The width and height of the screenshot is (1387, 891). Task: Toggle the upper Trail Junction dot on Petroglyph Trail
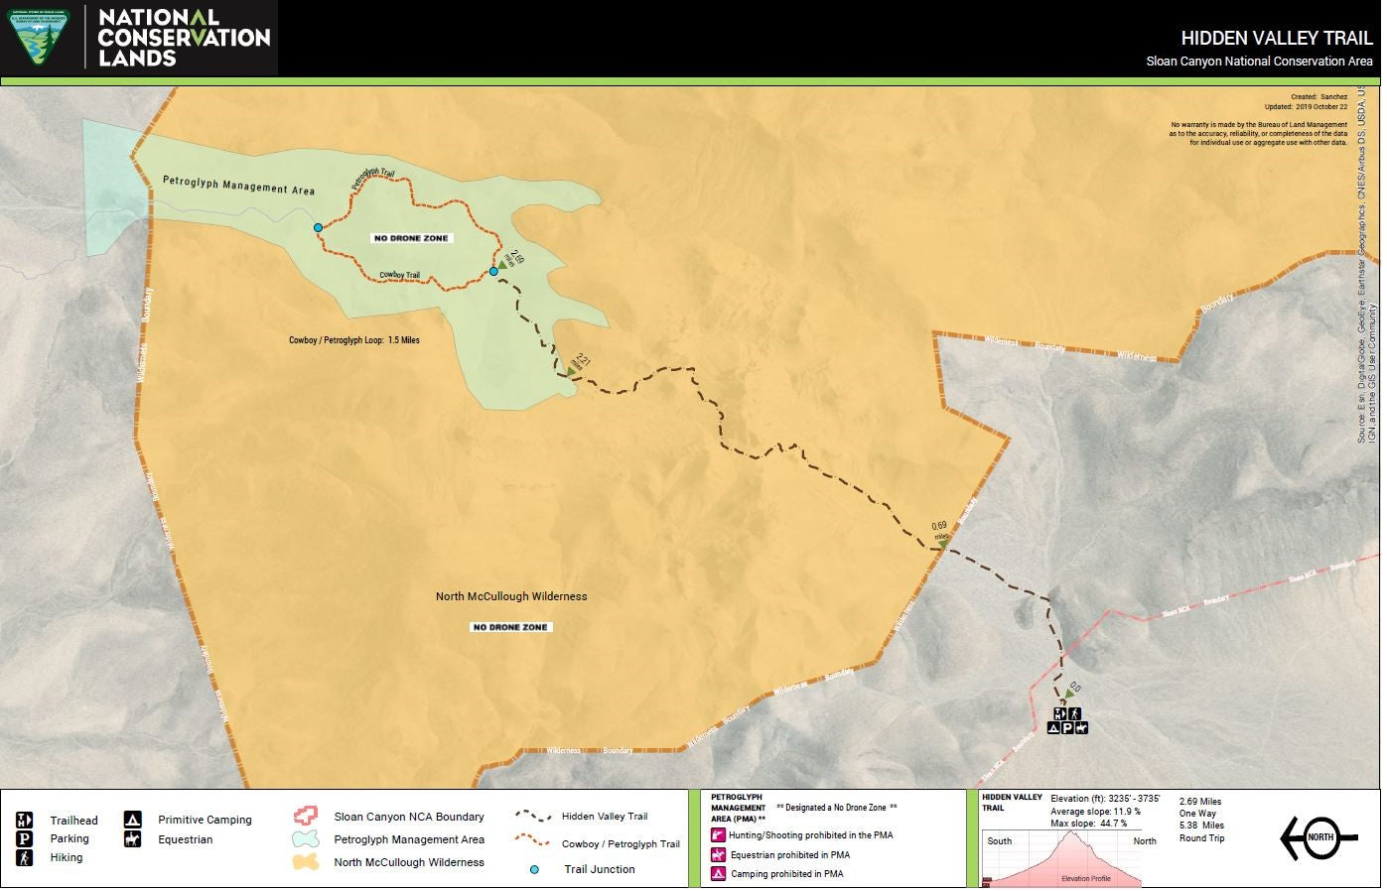pyautogui.click(x=318, y=227)
